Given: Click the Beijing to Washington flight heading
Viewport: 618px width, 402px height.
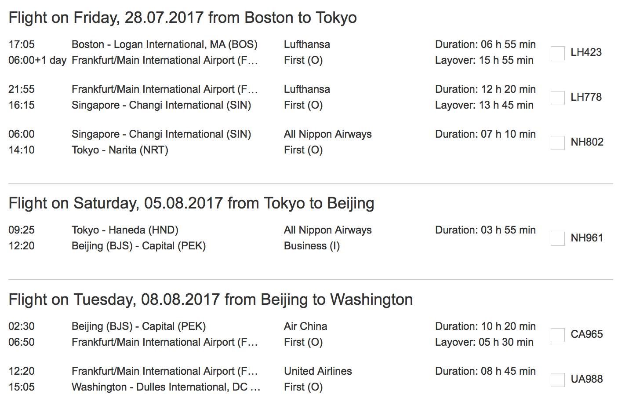Looking at the screenshot, I should [x=211, y=300].
